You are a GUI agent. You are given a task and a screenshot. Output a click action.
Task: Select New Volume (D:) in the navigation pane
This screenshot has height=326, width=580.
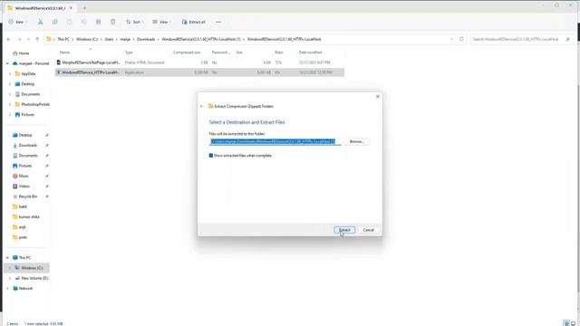coord(32,278)
